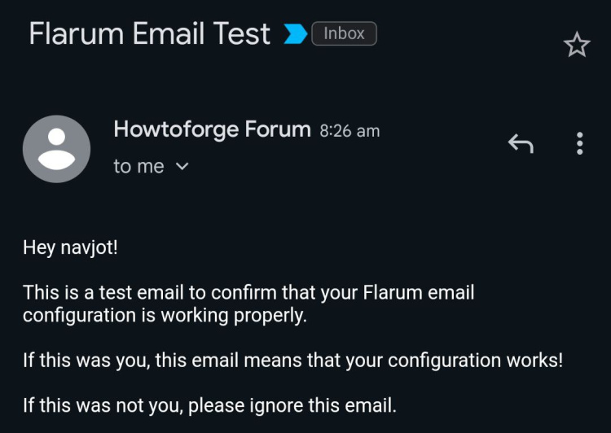
Task: Star this email
Action: (576, 46)
